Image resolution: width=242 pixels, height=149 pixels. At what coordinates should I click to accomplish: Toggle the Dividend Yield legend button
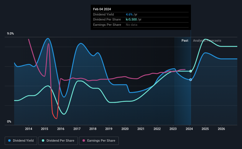(21, 141)
